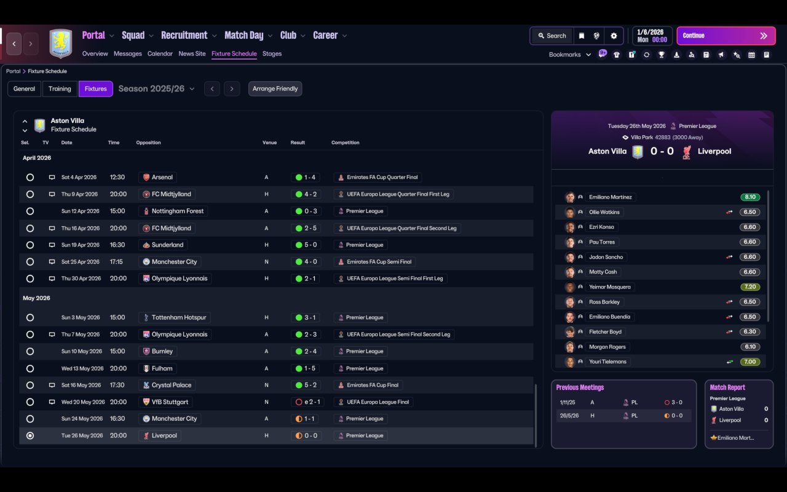The image size is (787, 492).
Task: Click the purple Continue button
Action: click(726, 36)
